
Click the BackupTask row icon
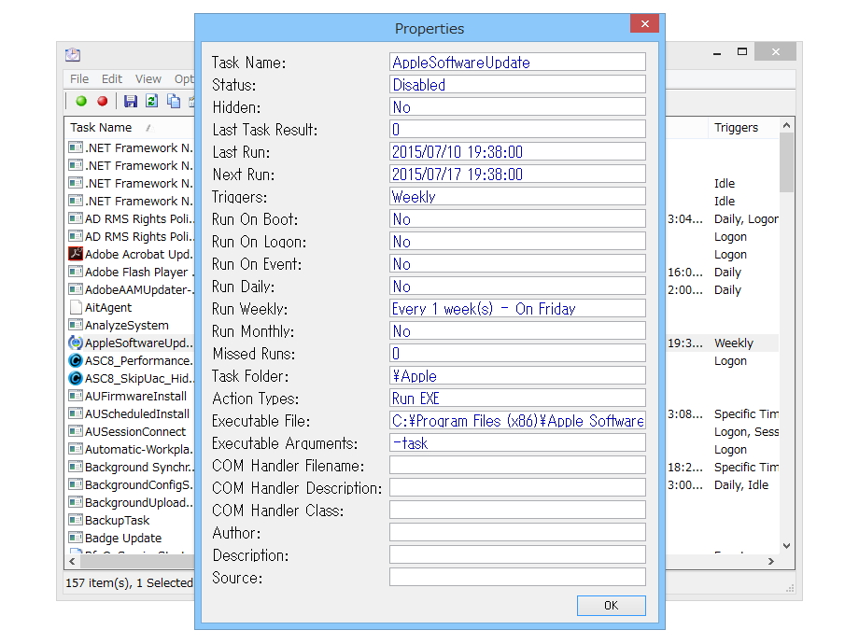pos(75,520)
